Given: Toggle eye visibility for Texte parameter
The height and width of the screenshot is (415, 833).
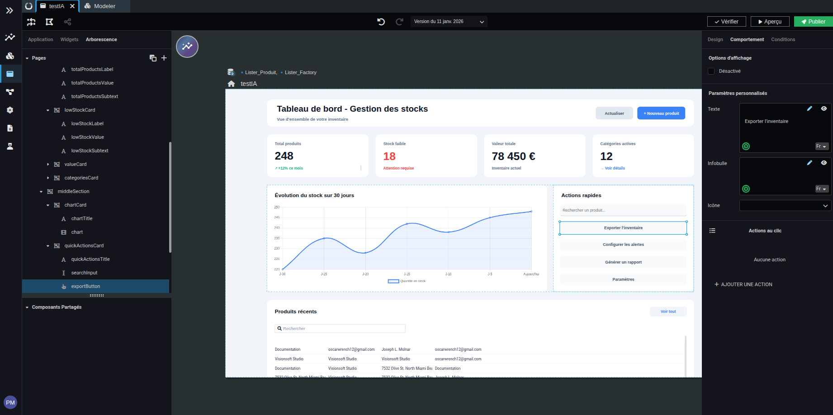Looking at the screenshot, I should coord(824,108).
